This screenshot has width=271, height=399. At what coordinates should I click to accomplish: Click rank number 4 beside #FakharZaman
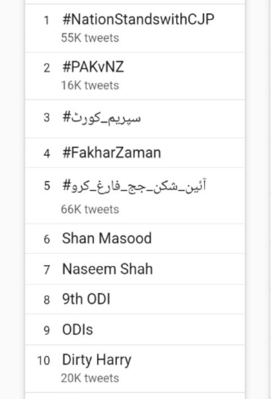tap(47, 154)
